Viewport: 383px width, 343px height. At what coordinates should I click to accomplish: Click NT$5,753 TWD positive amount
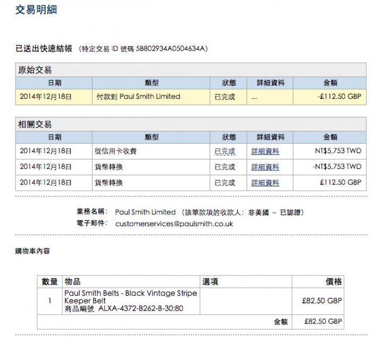pyautogui.click(x=338, y=151)
